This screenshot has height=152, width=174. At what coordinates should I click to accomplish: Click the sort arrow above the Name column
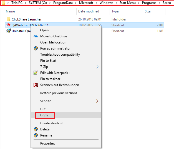pos(41,8)
